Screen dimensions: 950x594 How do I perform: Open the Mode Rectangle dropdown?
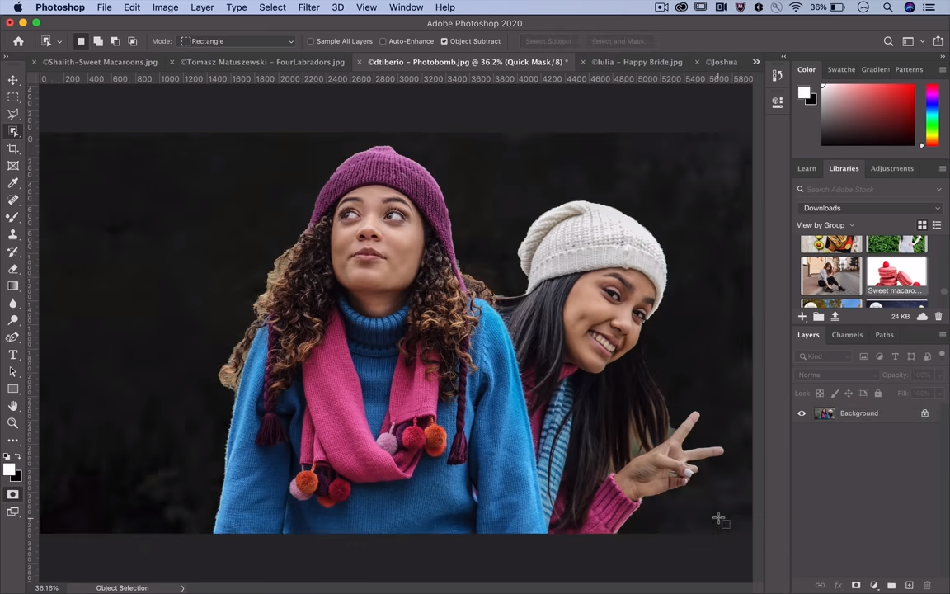point(237,41)
